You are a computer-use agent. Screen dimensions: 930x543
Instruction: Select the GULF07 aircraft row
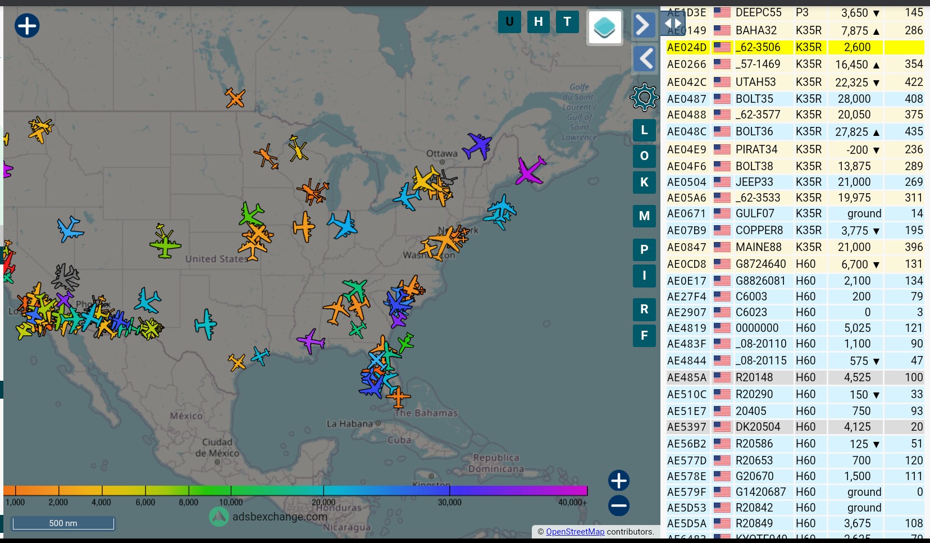click(795, 213)
